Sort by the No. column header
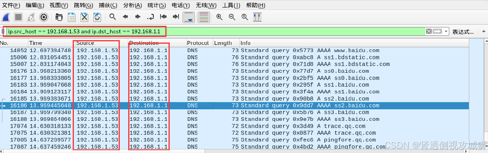This screenshot has width=488, height=153. 14,43
